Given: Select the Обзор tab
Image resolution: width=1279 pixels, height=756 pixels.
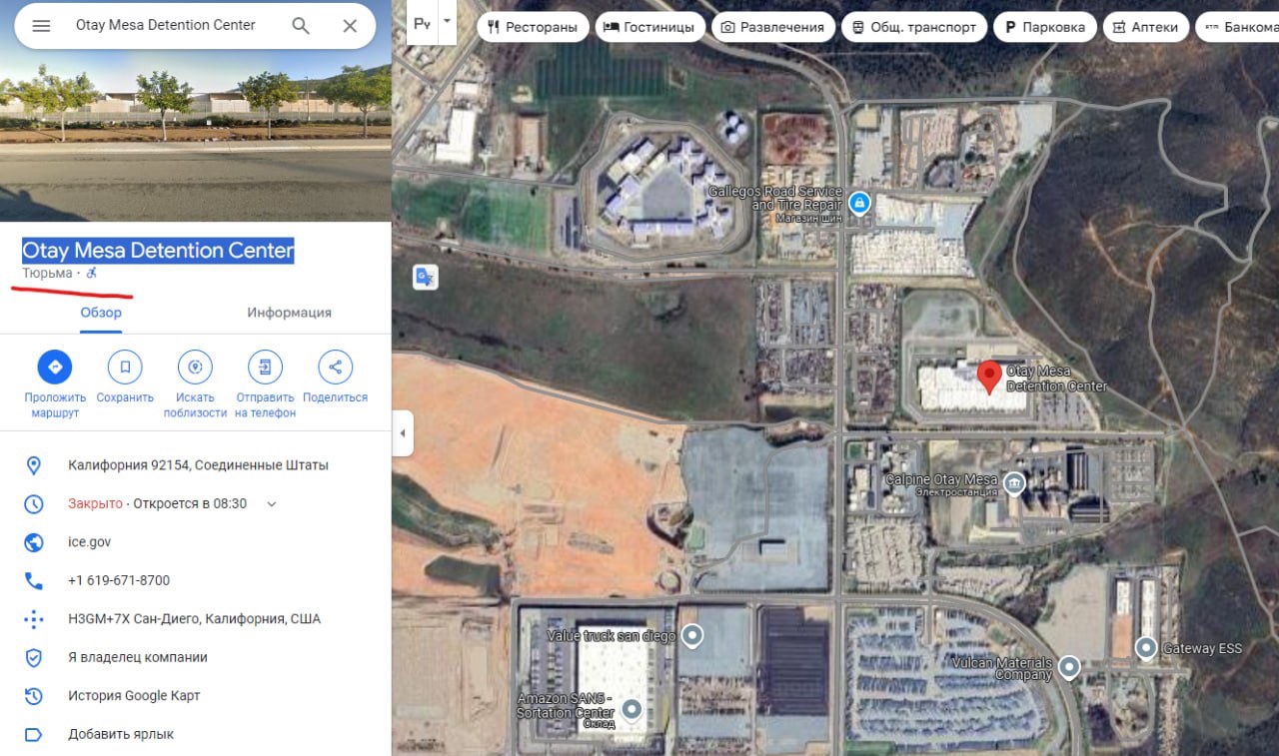Looking at the screenshot, I should 101,313.
